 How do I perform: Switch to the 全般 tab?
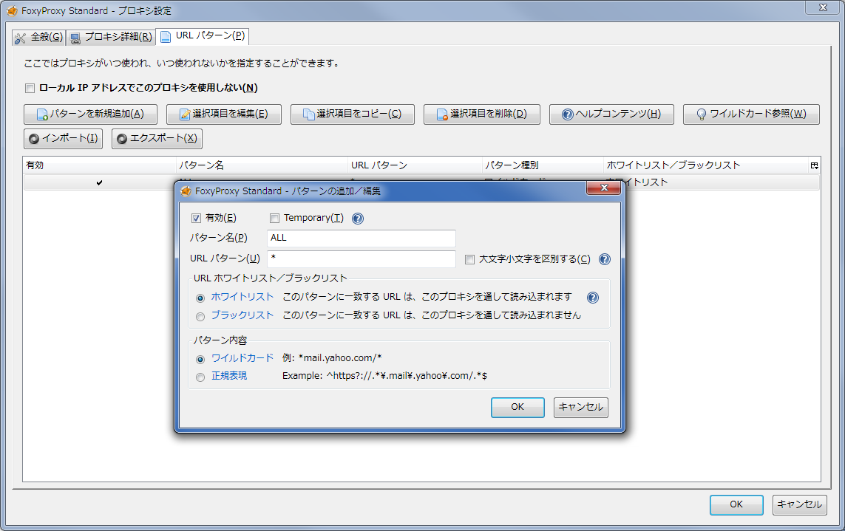38,37
